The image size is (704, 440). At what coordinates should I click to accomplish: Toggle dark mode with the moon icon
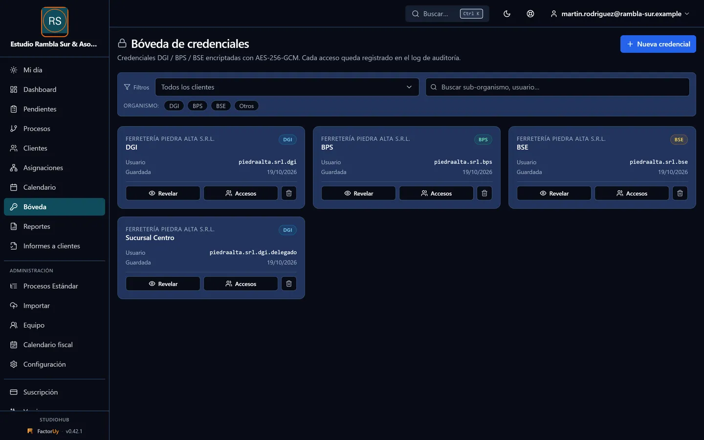pyautogui.click(x=507, y=14)
